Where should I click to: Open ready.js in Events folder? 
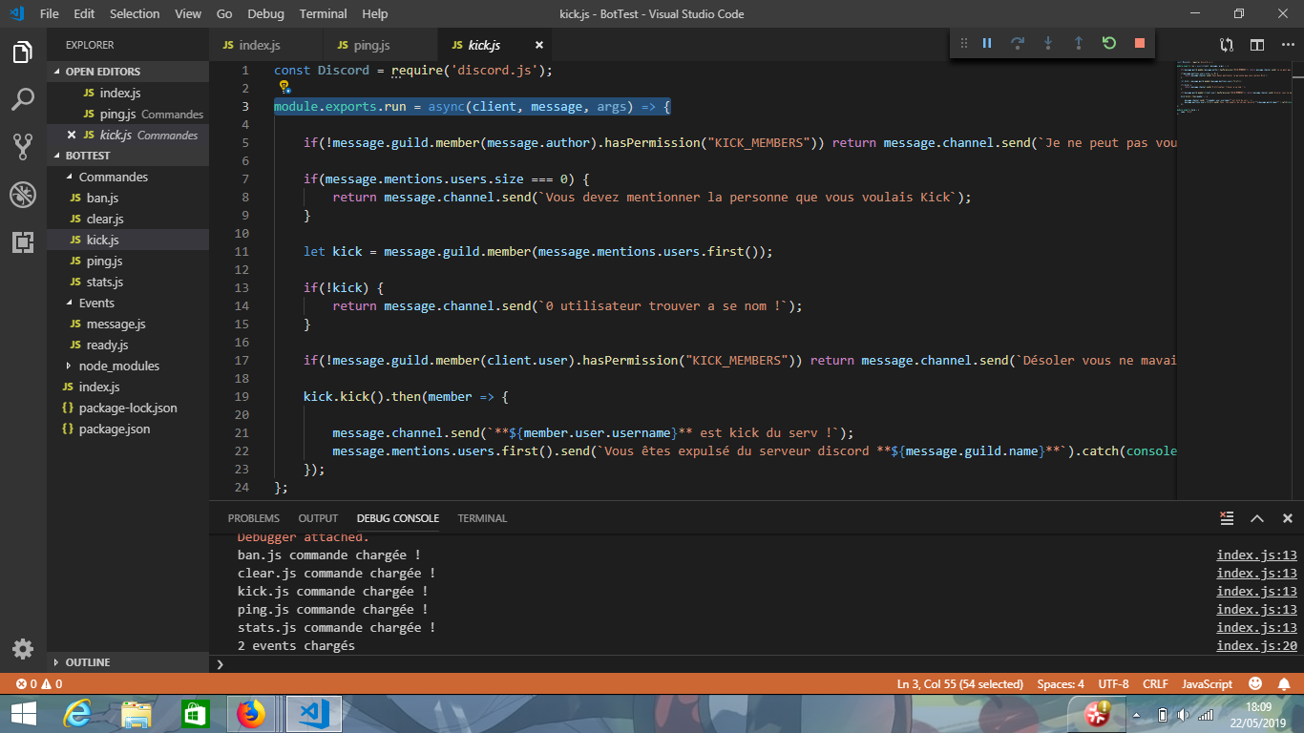coord(128,345)
